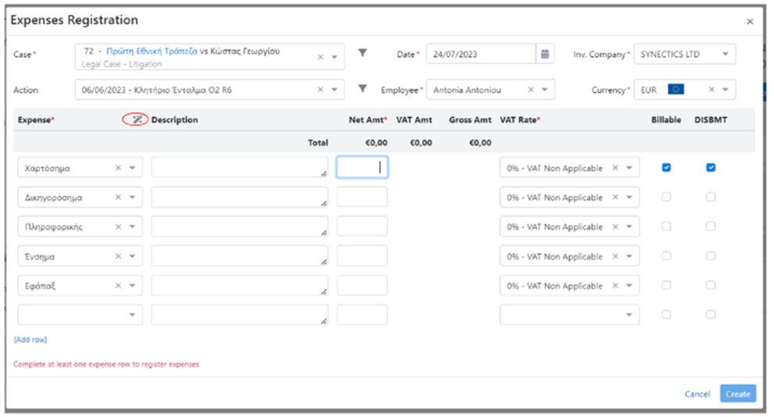Uncheck DISBMT for the Χαρτόσημα row
This screenshot has height=417, width=774.
(711, 167)
